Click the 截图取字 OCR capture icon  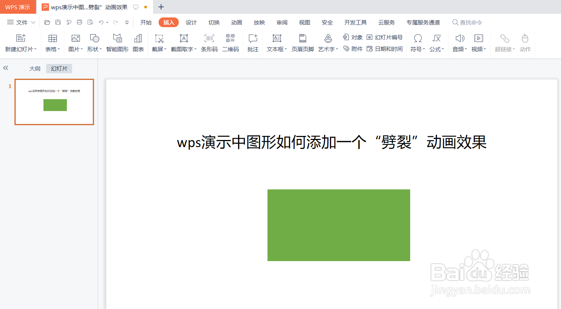tap(184, 38)
